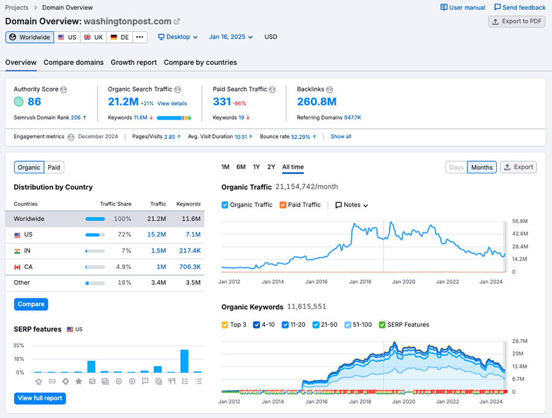Toggle 51-100 keywords checkbox

[x=348, y=325]
